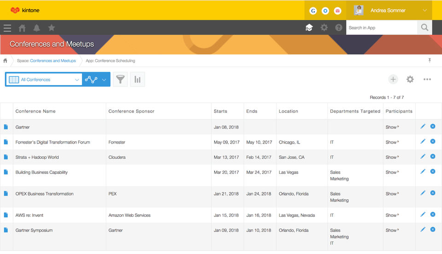Open the help question mark icon
Screen dimensions: 442x254
tap(338, 28)
